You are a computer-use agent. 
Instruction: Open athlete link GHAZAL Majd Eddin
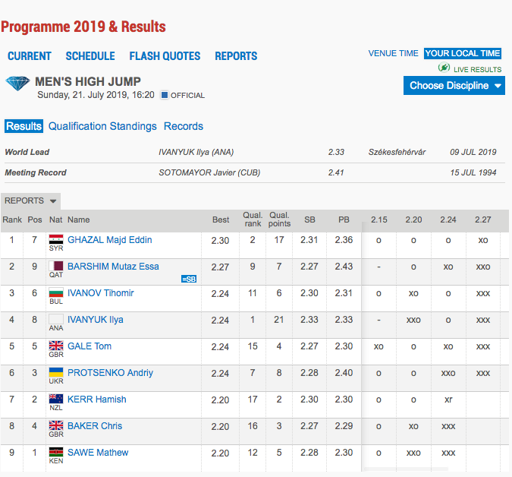pos(109,240)
